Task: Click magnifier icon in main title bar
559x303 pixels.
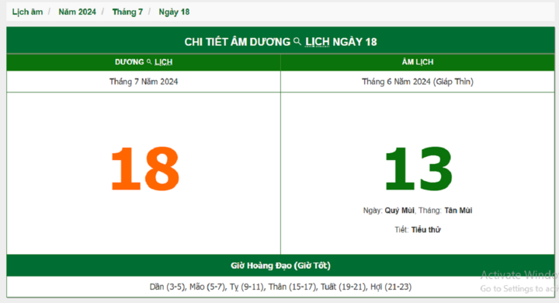Action: click(297, 41)
